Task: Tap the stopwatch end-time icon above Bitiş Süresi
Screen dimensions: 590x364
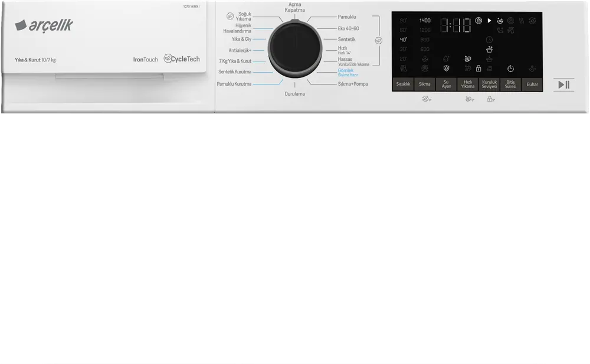Action: [510, 69]
